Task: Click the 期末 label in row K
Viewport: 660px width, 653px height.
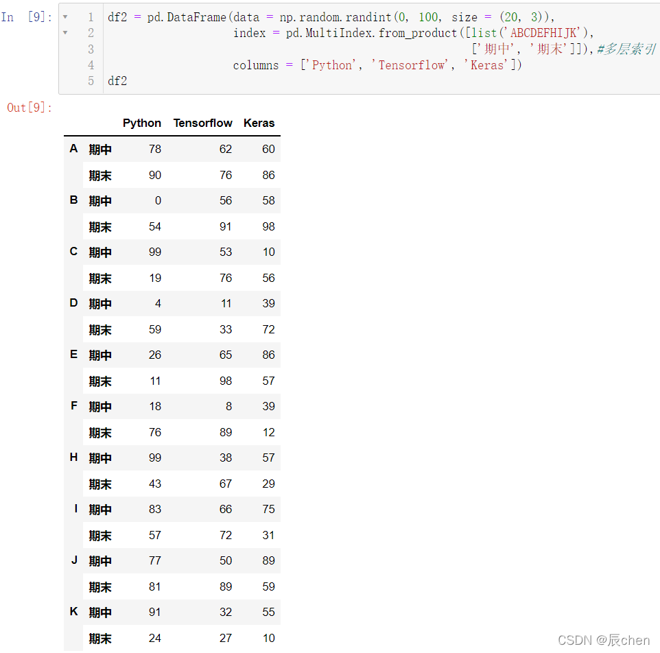Action: [x=100, y=639]
